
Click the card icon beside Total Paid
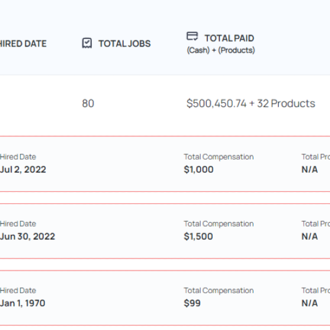(x=192, y=37)
